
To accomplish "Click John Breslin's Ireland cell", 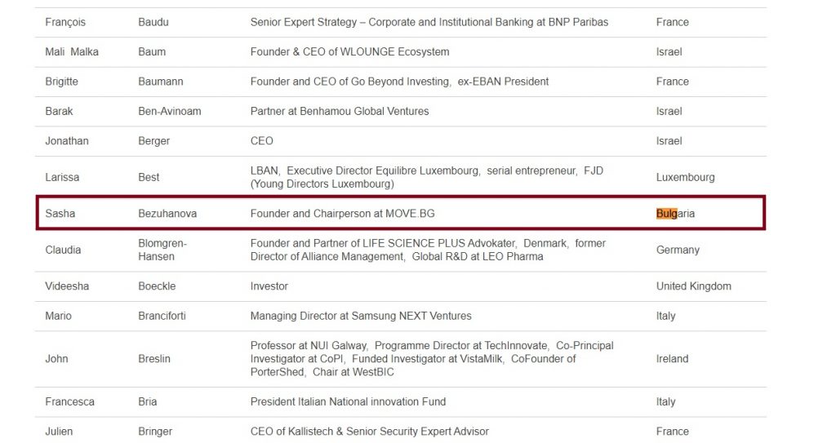I will 672,359.
